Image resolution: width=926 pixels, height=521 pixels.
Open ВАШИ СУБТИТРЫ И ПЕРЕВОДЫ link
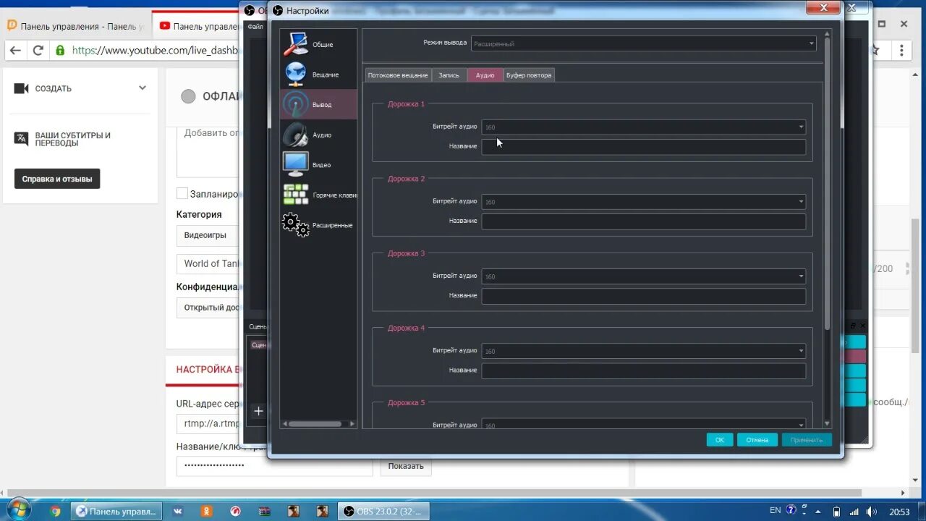(x=73, y=139)
